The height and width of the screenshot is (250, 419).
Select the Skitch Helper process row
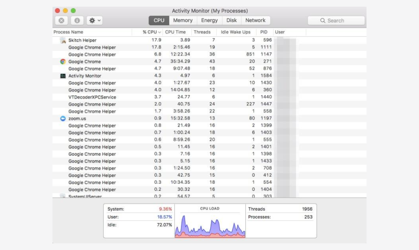coord(209,40)
